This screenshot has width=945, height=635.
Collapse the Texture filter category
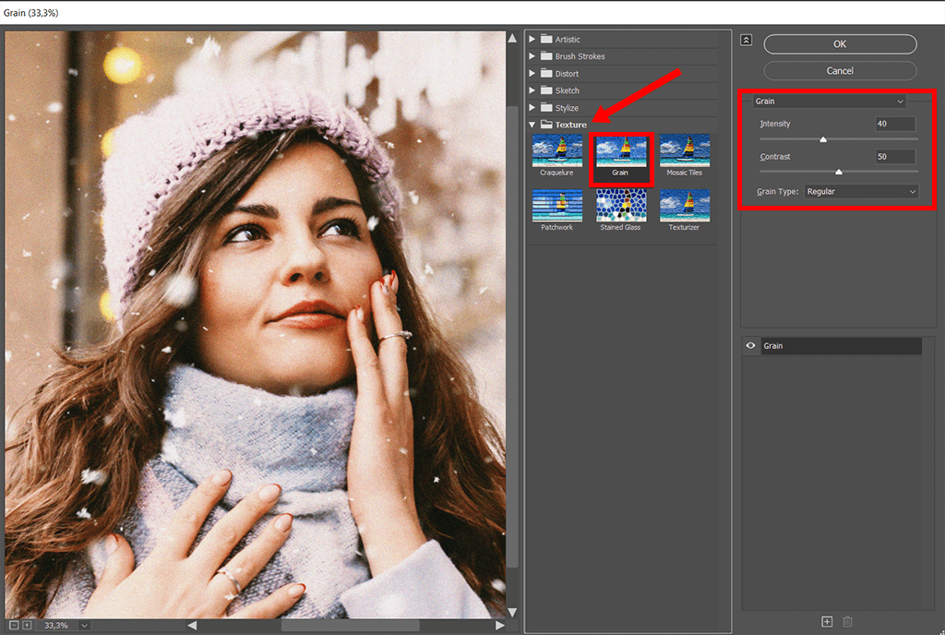tap(532, 125)
